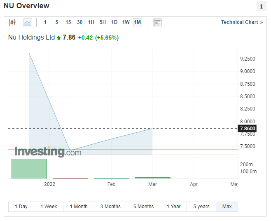The image size is (271, 221).
Task: Open the chart news or table icon
Action: coord(158,23)
